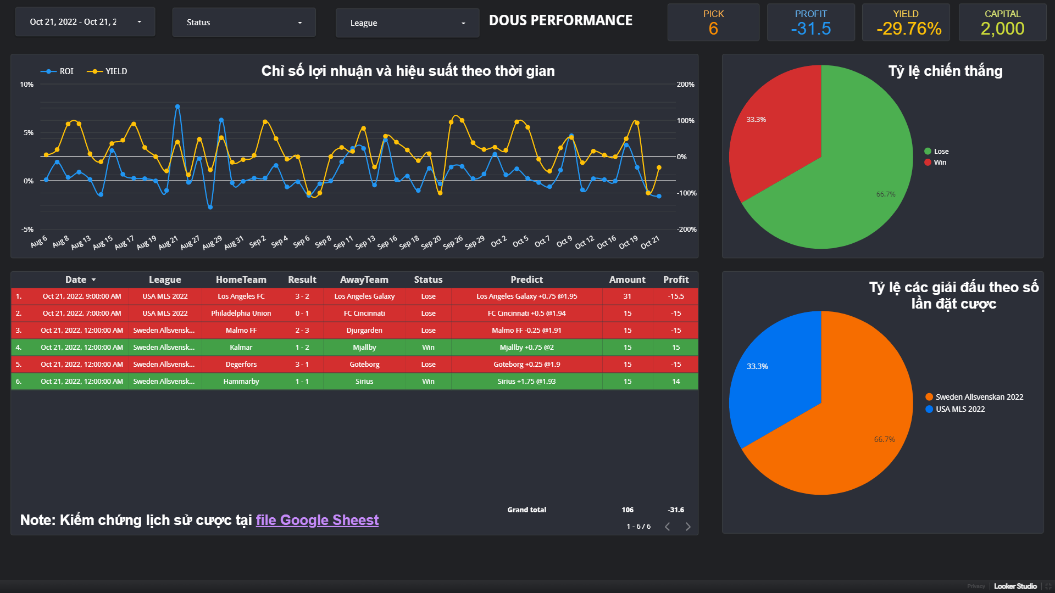The width and height of the screenshot is (1055, 593).
Task: Click the Lose legend green dot
Action: [x=928, y=152]
